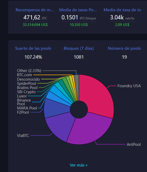This screenshot has width=147, height=172.
Task: Click the 10.350 US$ amount
Action: (x=79, y=25)
